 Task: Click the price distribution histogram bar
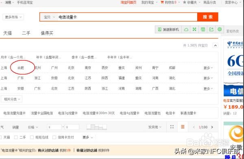tap(97, 127)
